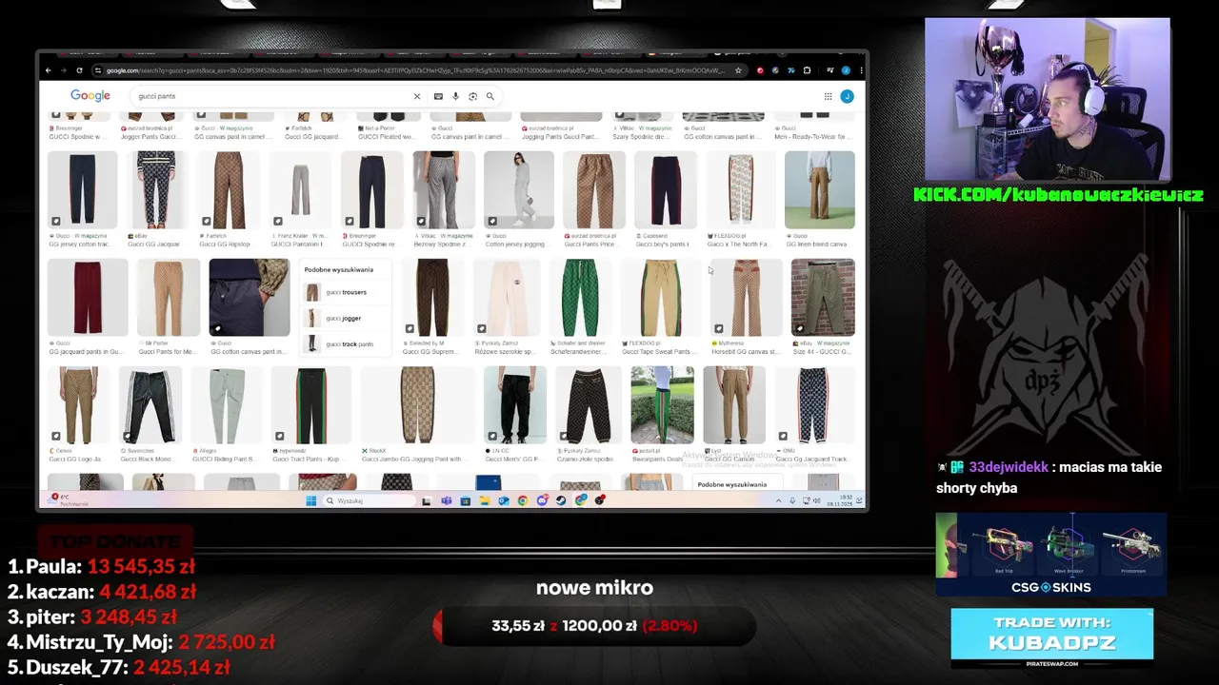Click the weather widget on the taskbar
Image resolution: width=1219 pixels, height=685 pixels.
(67, 500)
